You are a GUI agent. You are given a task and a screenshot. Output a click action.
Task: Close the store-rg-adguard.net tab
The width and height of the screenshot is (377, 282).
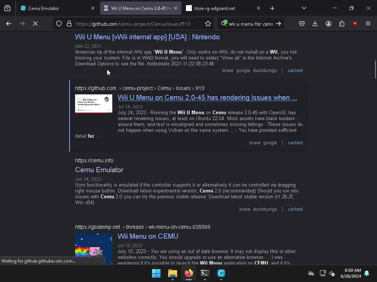pos(258,8)
